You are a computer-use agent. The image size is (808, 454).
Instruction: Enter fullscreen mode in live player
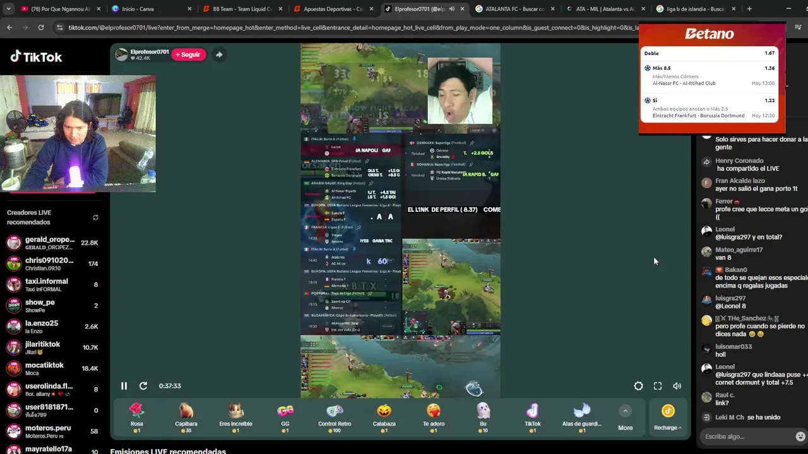click(658, 386)
